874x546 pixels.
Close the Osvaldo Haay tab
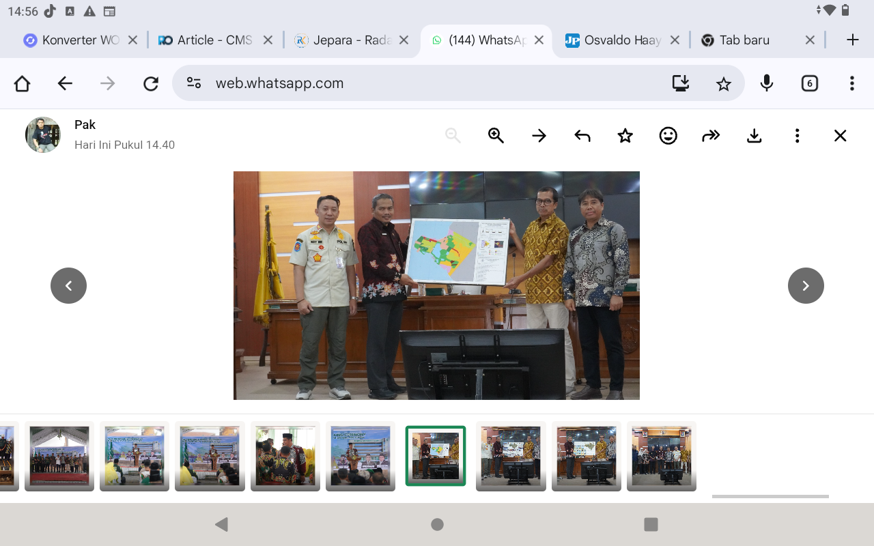(675, 40)
